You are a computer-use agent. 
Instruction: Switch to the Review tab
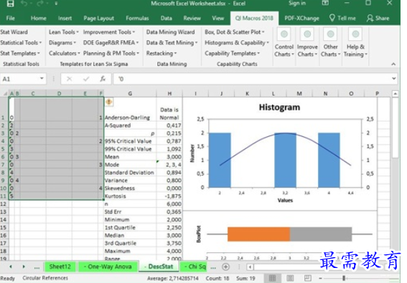(192, 18)
